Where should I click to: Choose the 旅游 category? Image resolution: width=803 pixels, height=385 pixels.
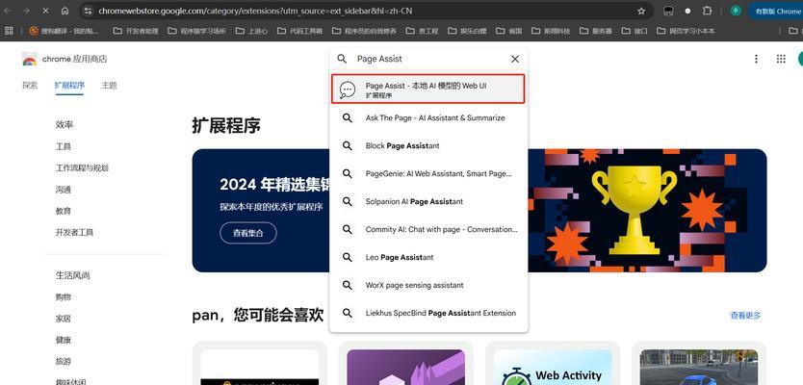63,362
